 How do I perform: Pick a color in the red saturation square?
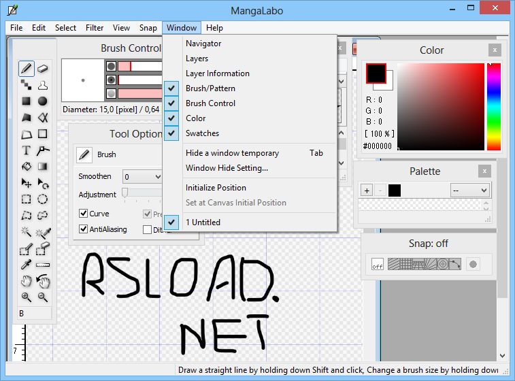click(x=441, y=107)
